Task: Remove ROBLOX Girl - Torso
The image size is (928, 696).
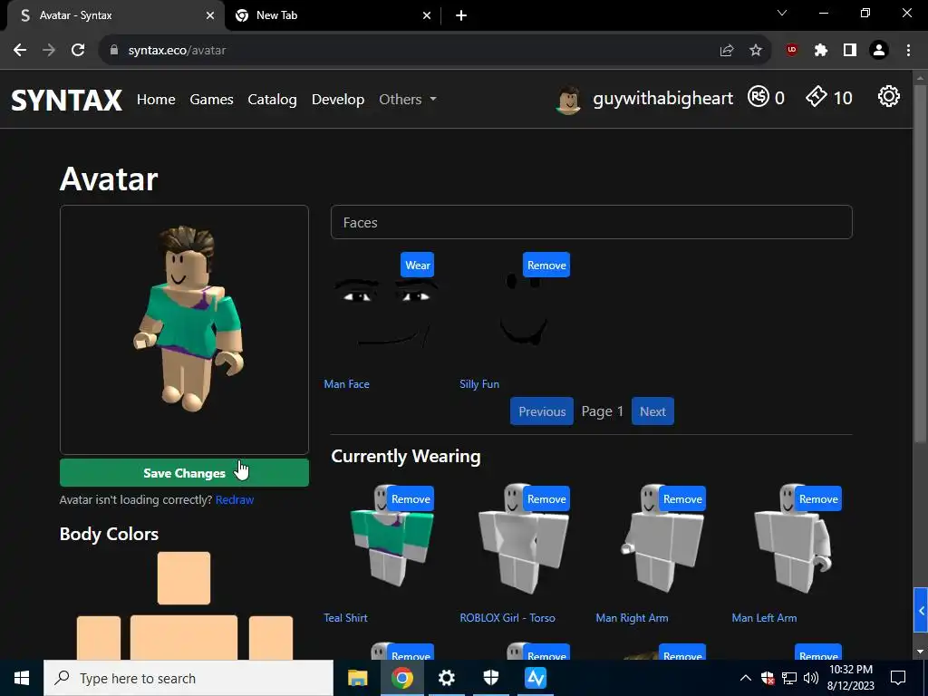Action: tap(546, 499)
